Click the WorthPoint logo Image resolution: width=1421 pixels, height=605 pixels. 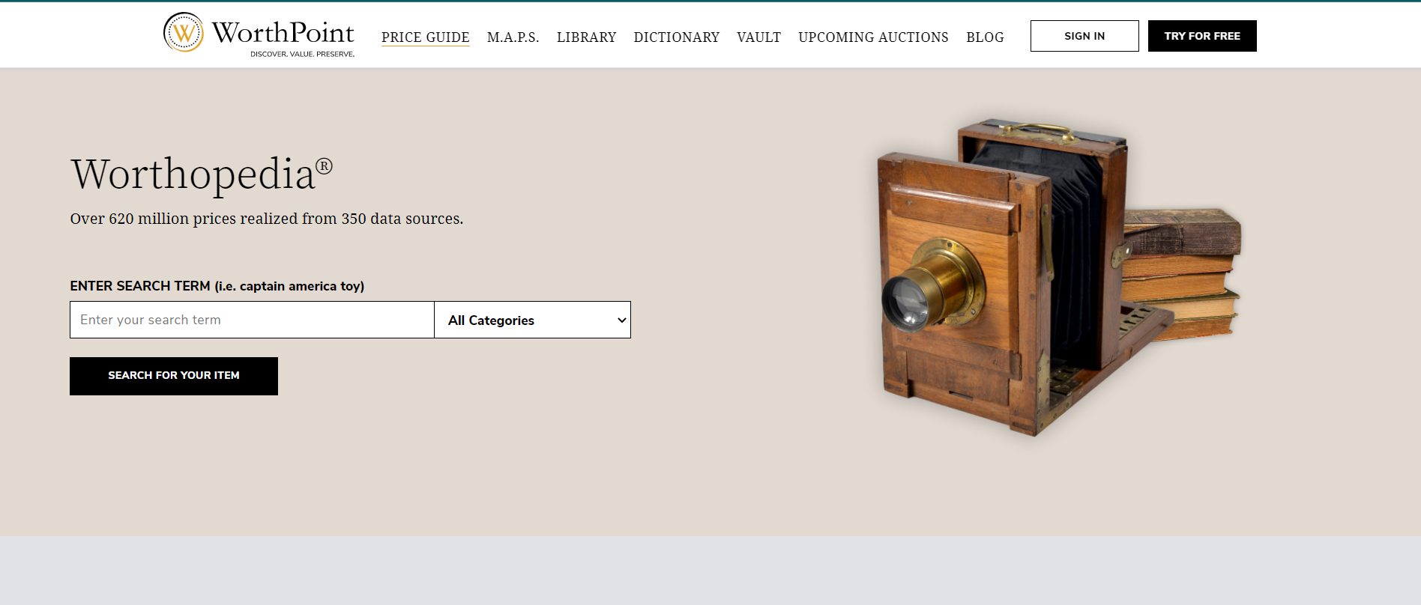(x=259, y=34)
